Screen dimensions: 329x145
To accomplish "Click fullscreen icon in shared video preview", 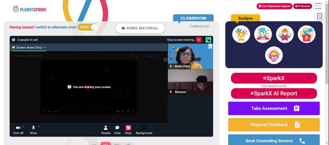I will [133, 111].
